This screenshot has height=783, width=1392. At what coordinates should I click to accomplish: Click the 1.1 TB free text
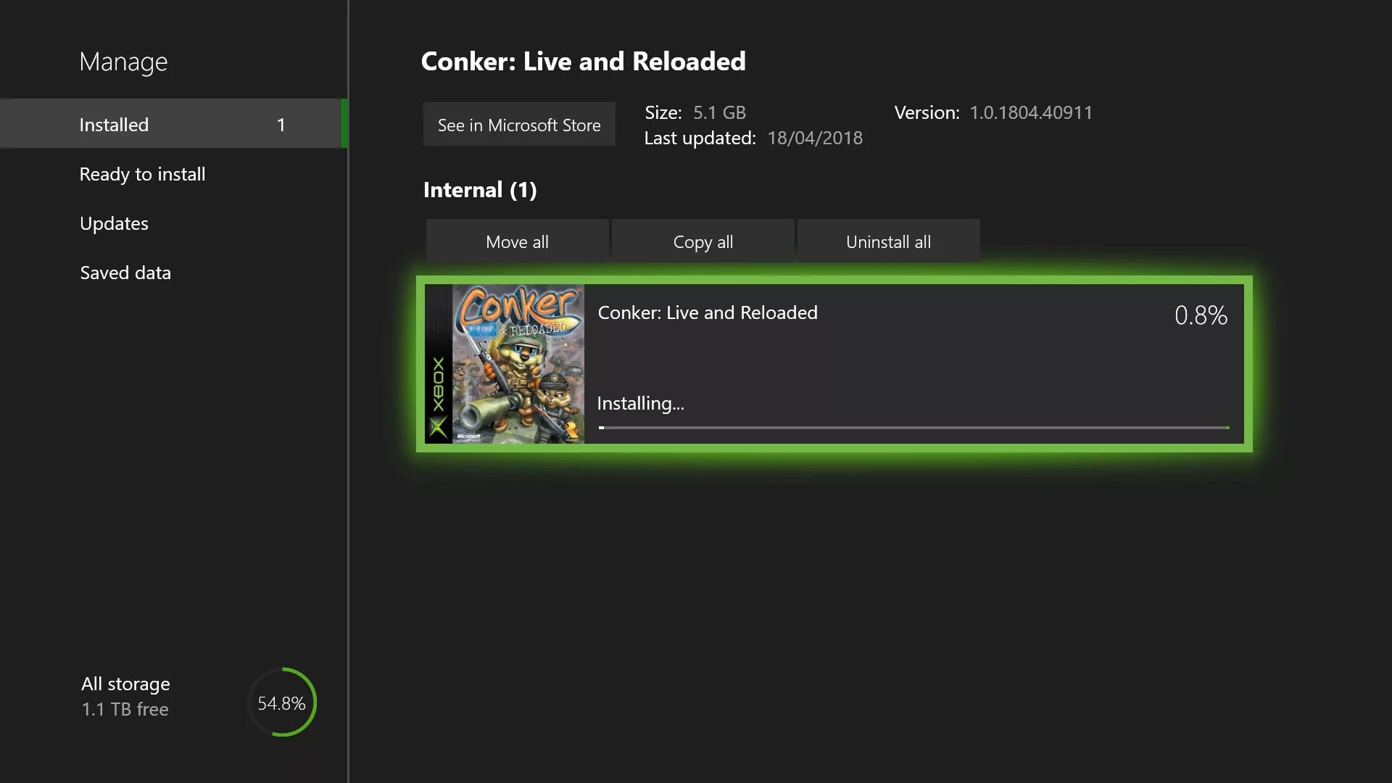(x=125, y=709)
